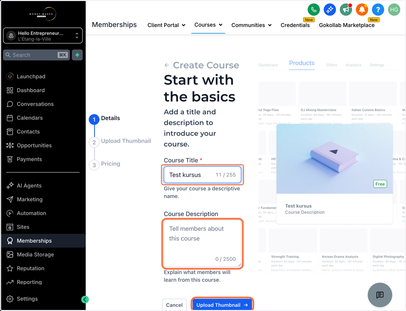Click the Memberships badge icon

click(x=10, y=241)
